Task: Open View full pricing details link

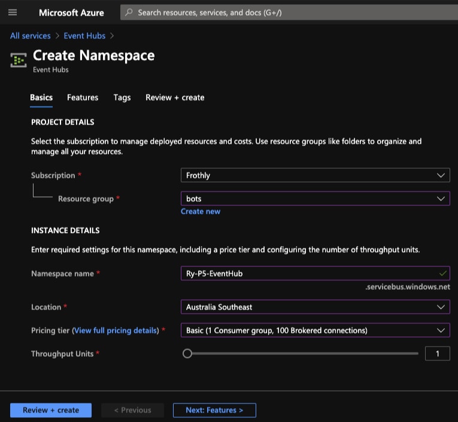Action: click(x=116, y=330)
